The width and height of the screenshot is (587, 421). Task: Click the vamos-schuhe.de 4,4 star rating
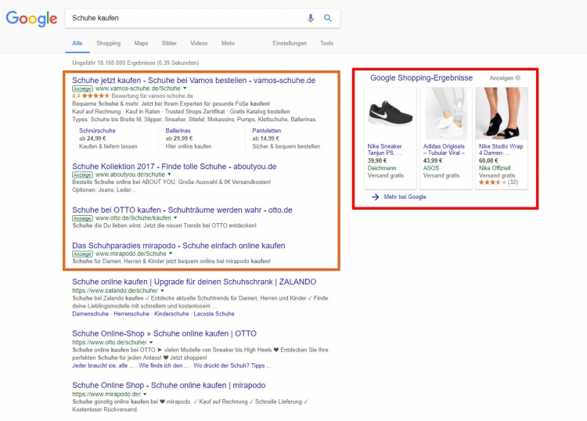(x=91, y=95)
